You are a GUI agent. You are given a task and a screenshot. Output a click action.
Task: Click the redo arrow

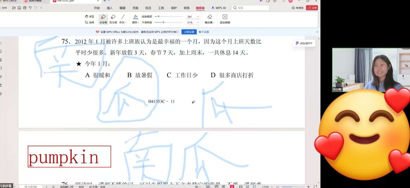pos(36,8)
